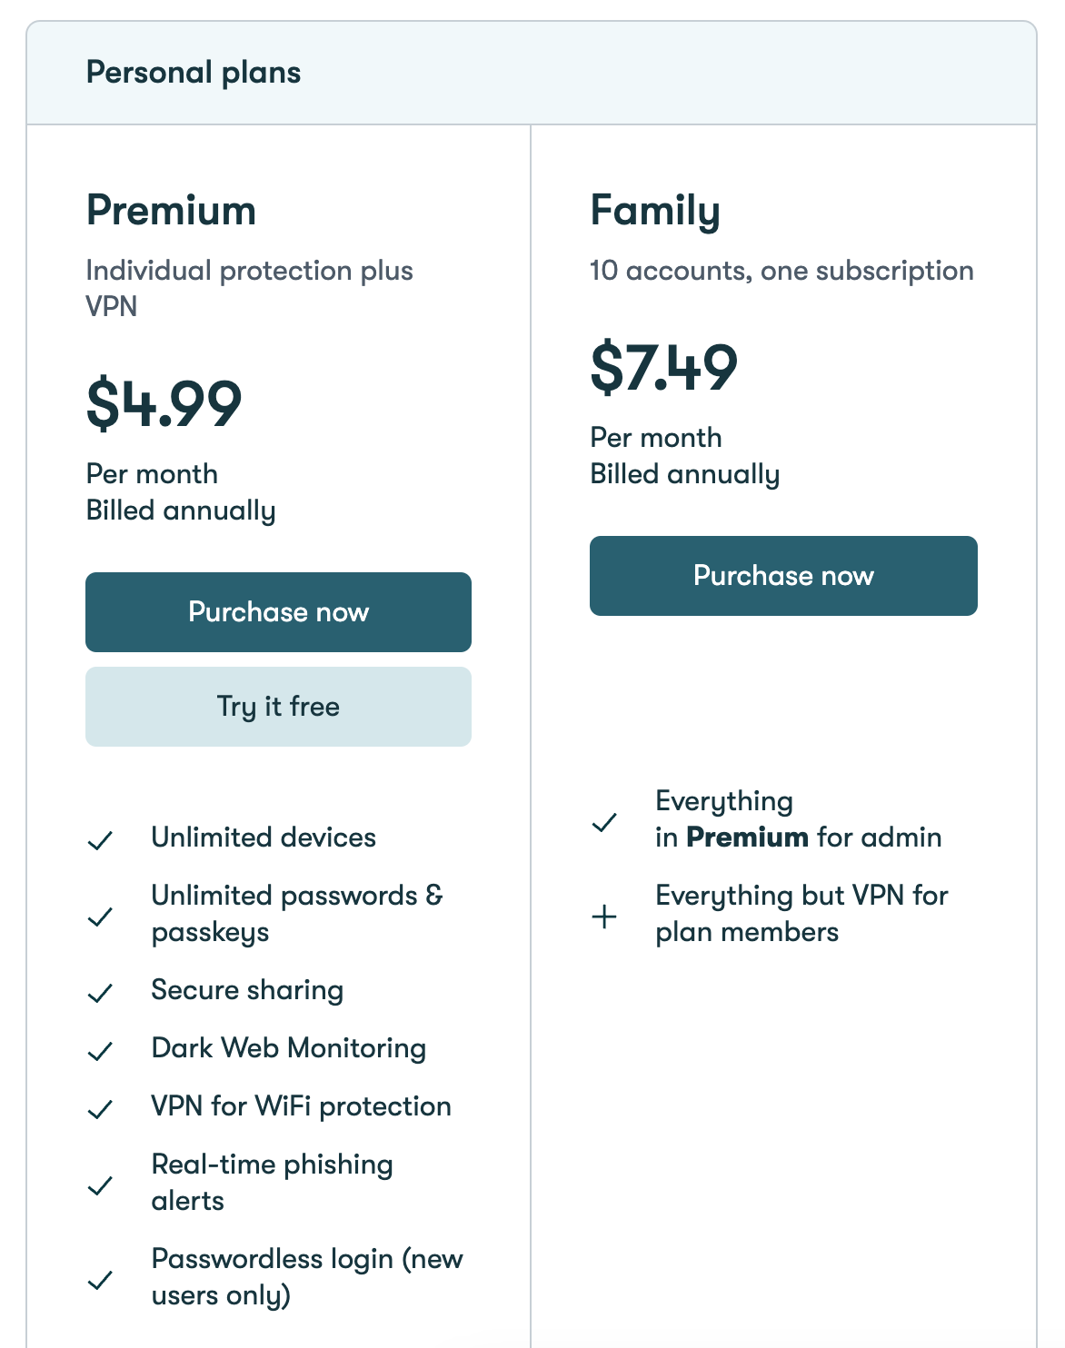
Task: Click the Family plan Purchase now button
Action: pyautogui.click(x=783, y=576)
